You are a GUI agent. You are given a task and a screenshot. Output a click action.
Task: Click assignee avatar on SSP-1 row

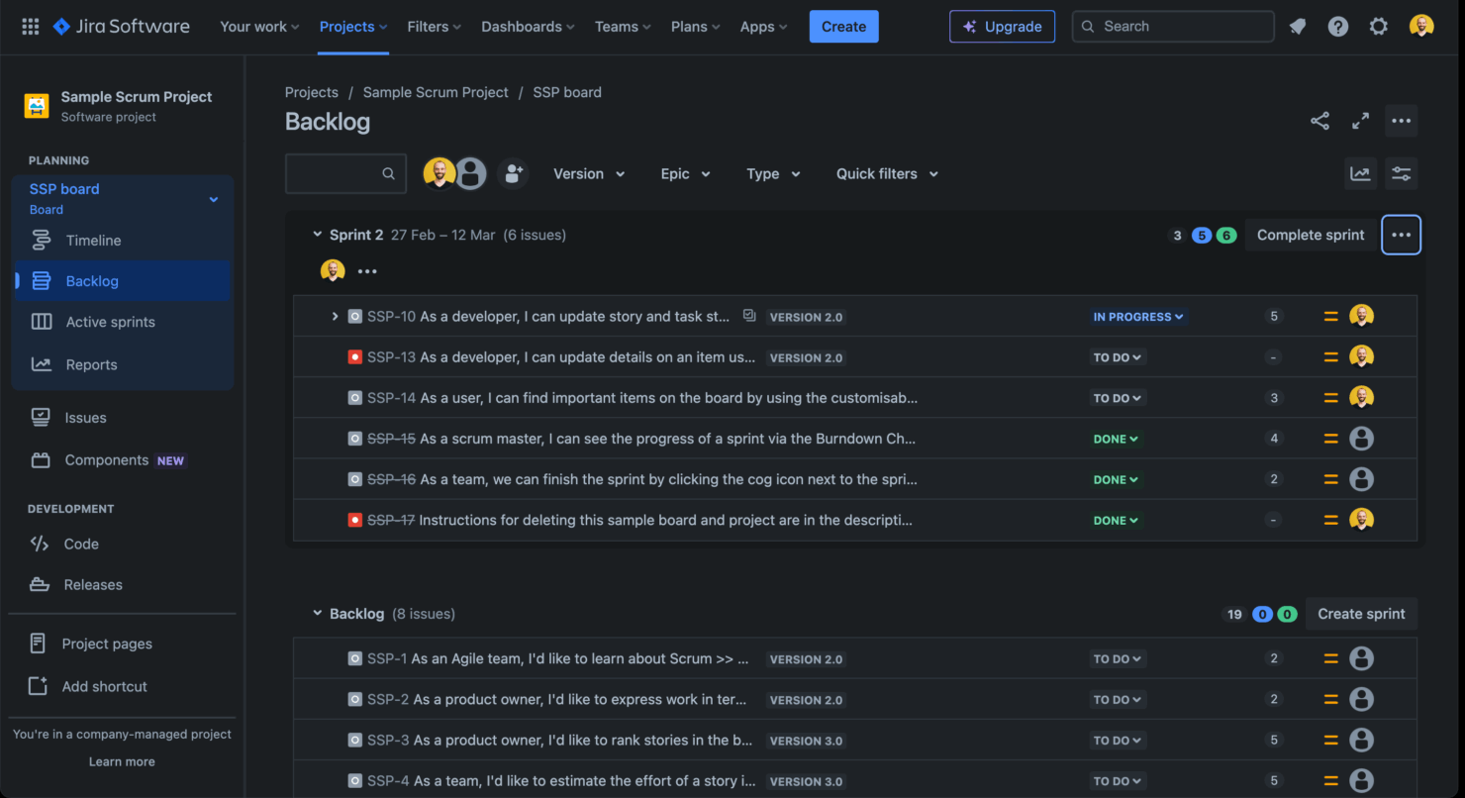(1362, 658)
